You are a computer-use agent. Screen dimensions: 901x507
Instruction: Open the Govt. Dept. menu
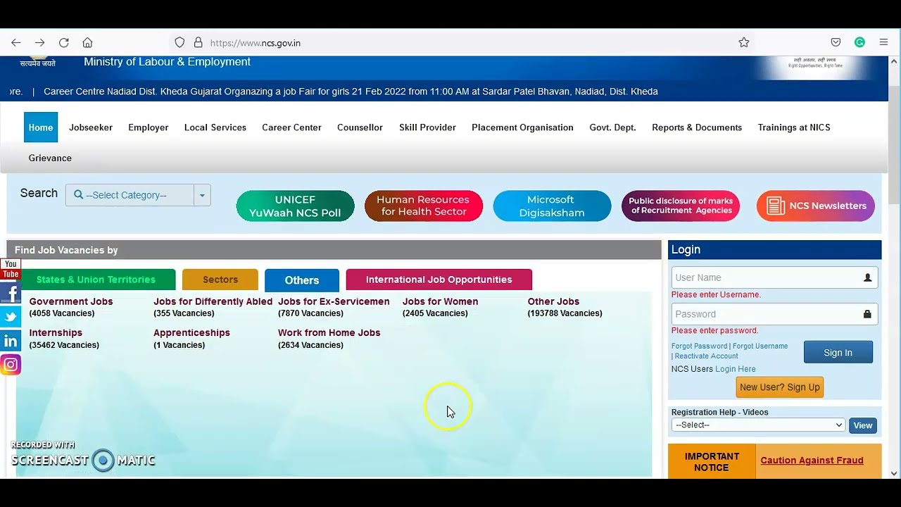pyautogui.click(x=612, y=127)
